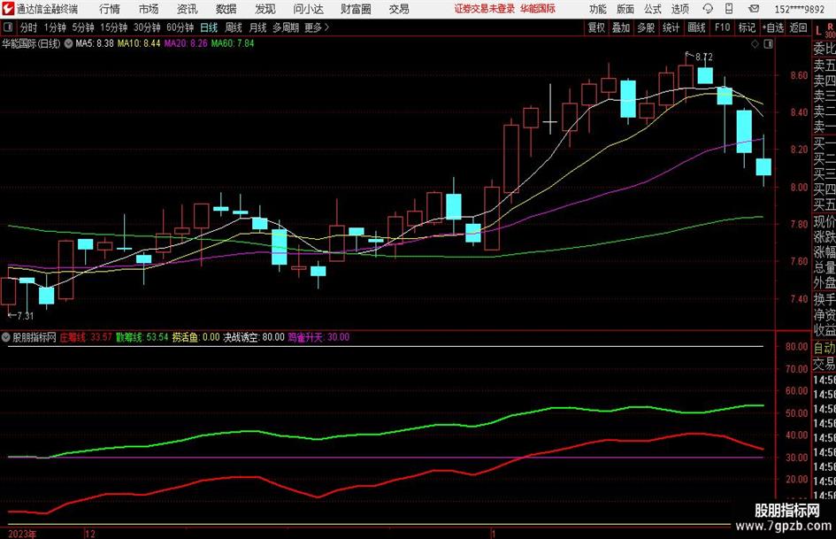Click the MA5: 8.38 label
The width and height of the screenshot is (836, 539).
pyautogui.click(x=95, y=43)
